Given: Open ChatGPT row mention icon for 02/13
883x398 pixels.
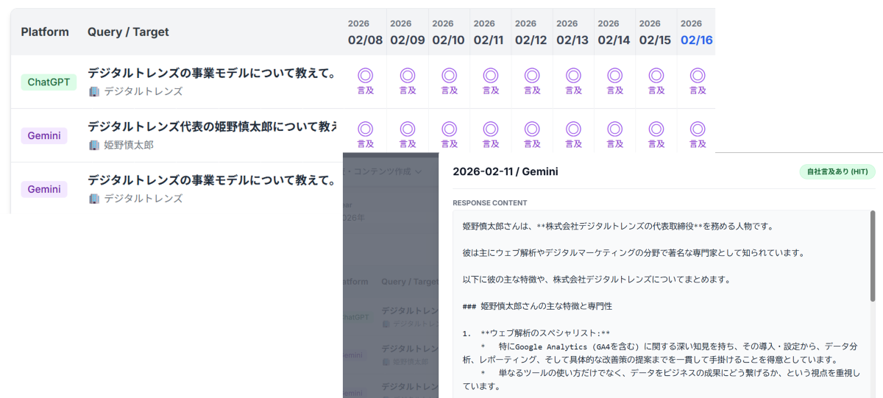Looking at the screenshot, I should 573,75.
